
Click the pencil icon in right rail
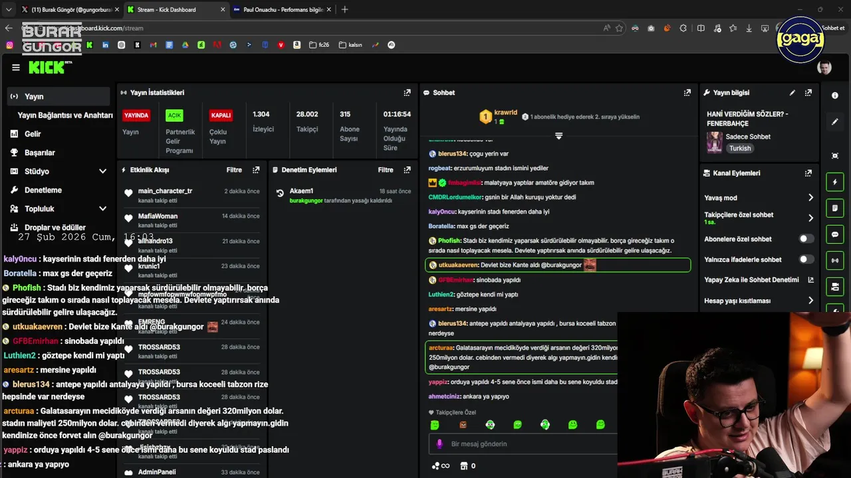click(835, 122)
